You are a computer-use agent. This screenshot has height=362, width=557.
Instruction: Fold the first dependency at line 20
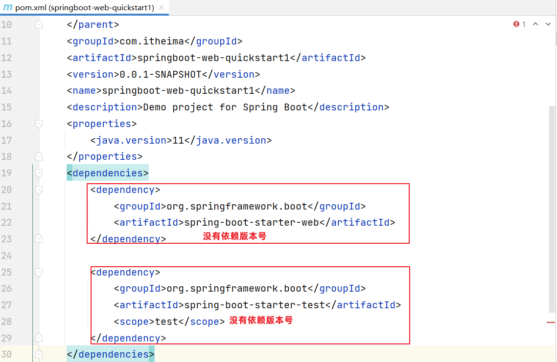39,190
